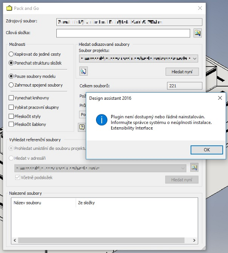Toggle the Včetně podsložek checkbox
Screen dimensions: 228x253
pos(17,177)
